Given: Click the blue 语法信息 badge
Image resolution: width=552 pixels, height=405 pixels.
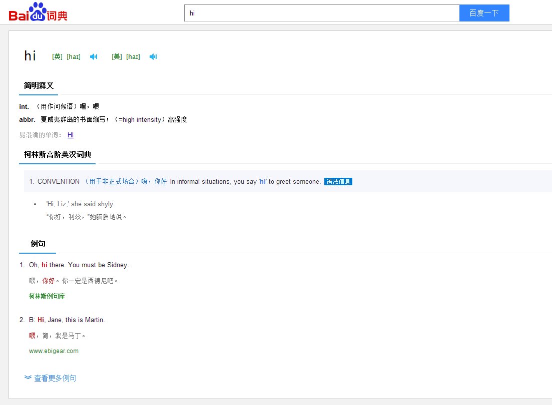Looking at the screenshot, I should click(x=338, y=182).
